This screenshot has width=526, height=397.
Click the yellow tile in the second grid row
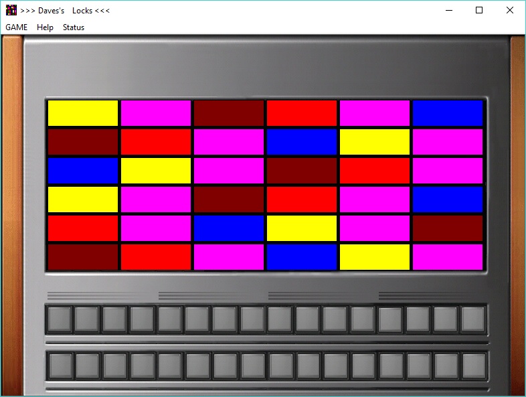375,142
